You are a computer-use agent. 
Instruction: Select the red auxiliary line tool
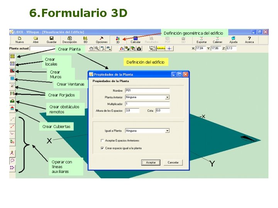tap(12, 126)
